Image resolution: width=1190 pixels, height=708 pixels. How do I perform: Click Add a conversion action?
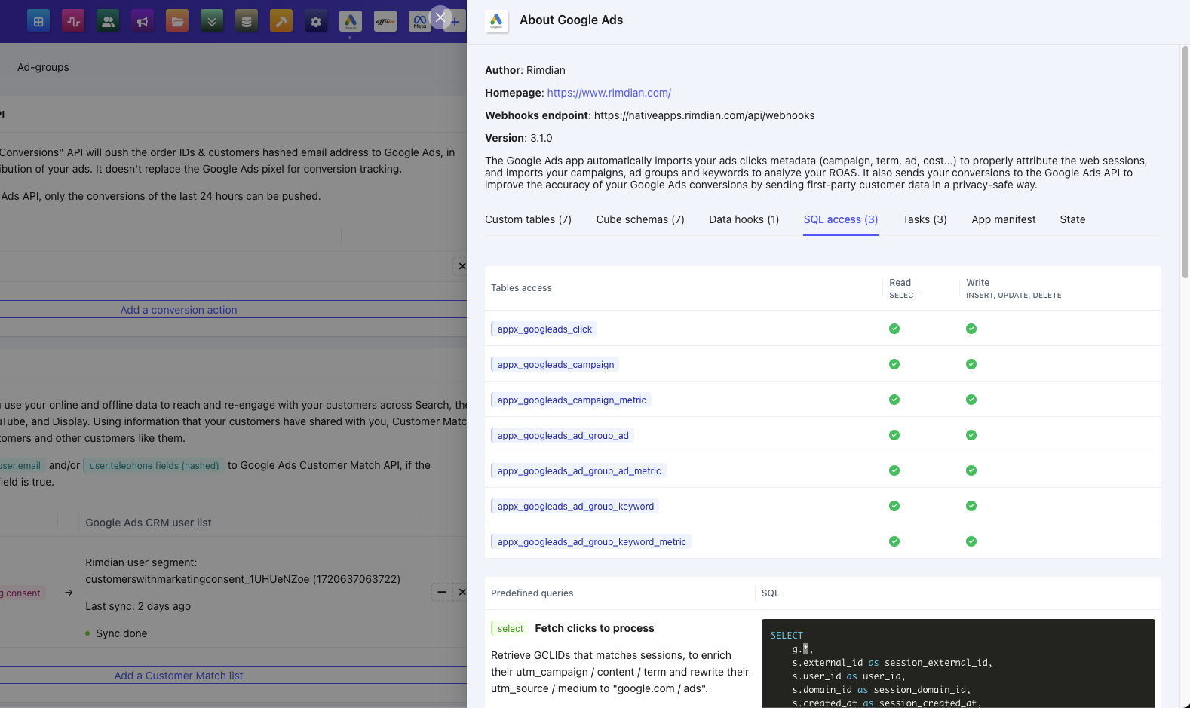179,310
